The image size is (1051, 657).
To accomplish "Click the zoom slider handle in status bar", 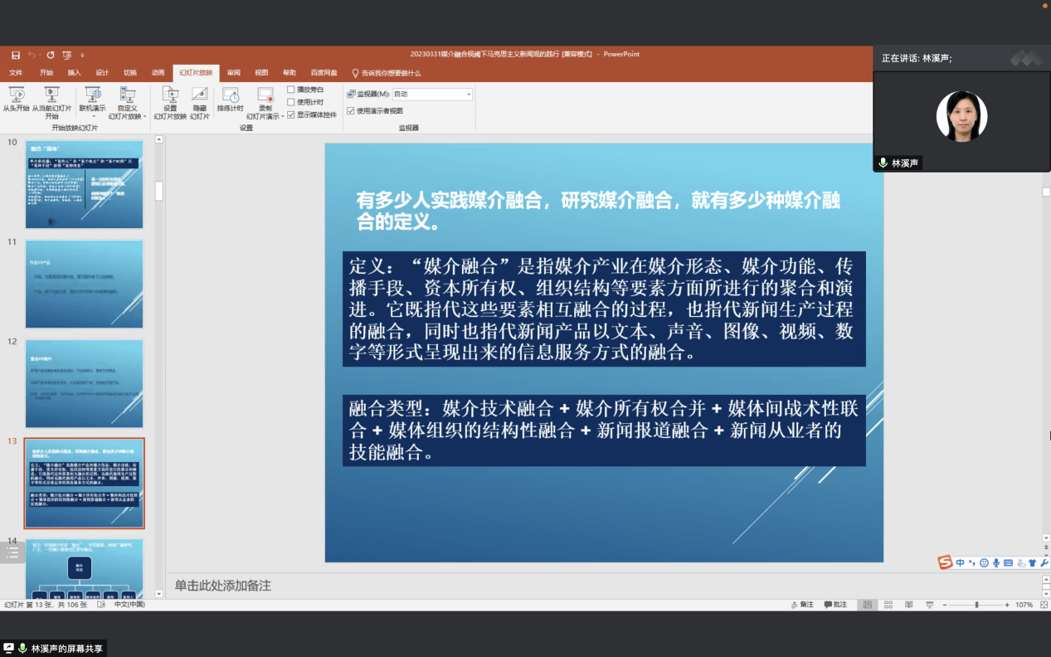I will coord(976,605).
